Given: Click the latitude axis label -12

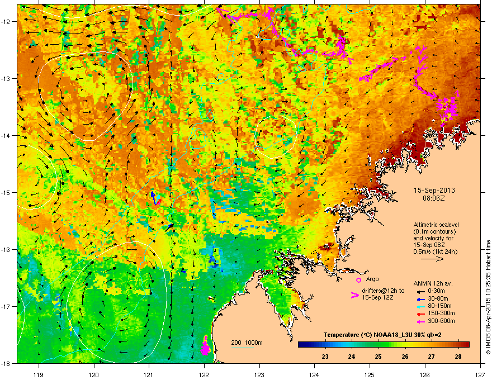Looking at the screenshot, I should point(6,21).
